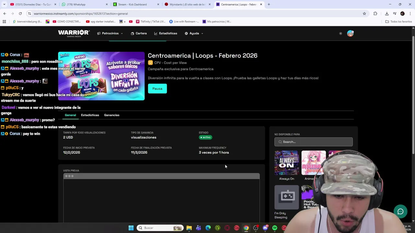Click the browser forward arrow
The height and width of the screenshot is (233, 415).
coord(12,14)
